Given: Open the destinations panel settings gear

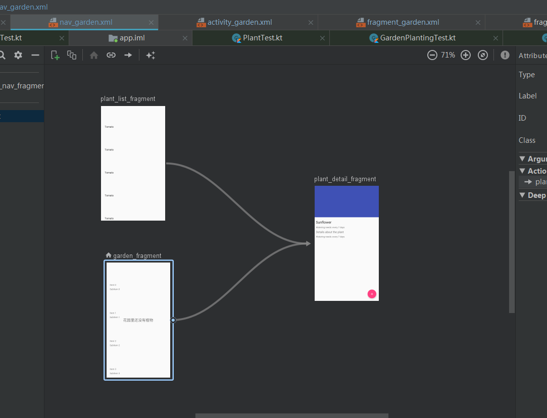Looking at the screenshot, I should 18,55.
